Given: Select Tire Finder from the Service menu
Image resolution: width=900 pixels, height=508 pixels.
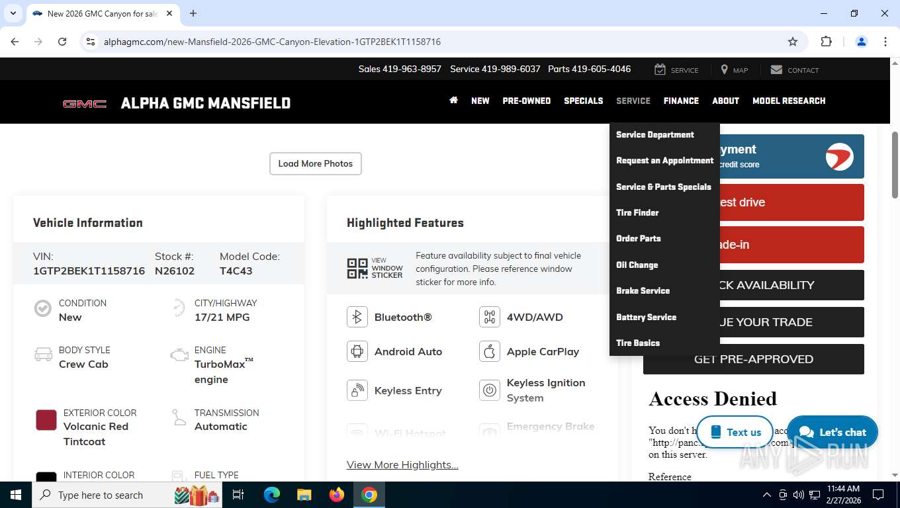Looking at the screenshot, I should [x=637, y=212].
